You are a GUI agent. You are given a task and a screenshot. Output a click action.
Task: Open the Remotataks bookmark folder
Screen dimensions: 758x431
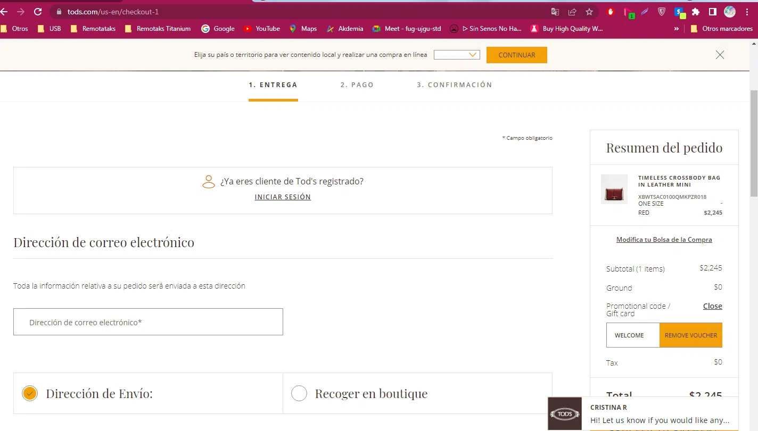click(x=93, y=29)
